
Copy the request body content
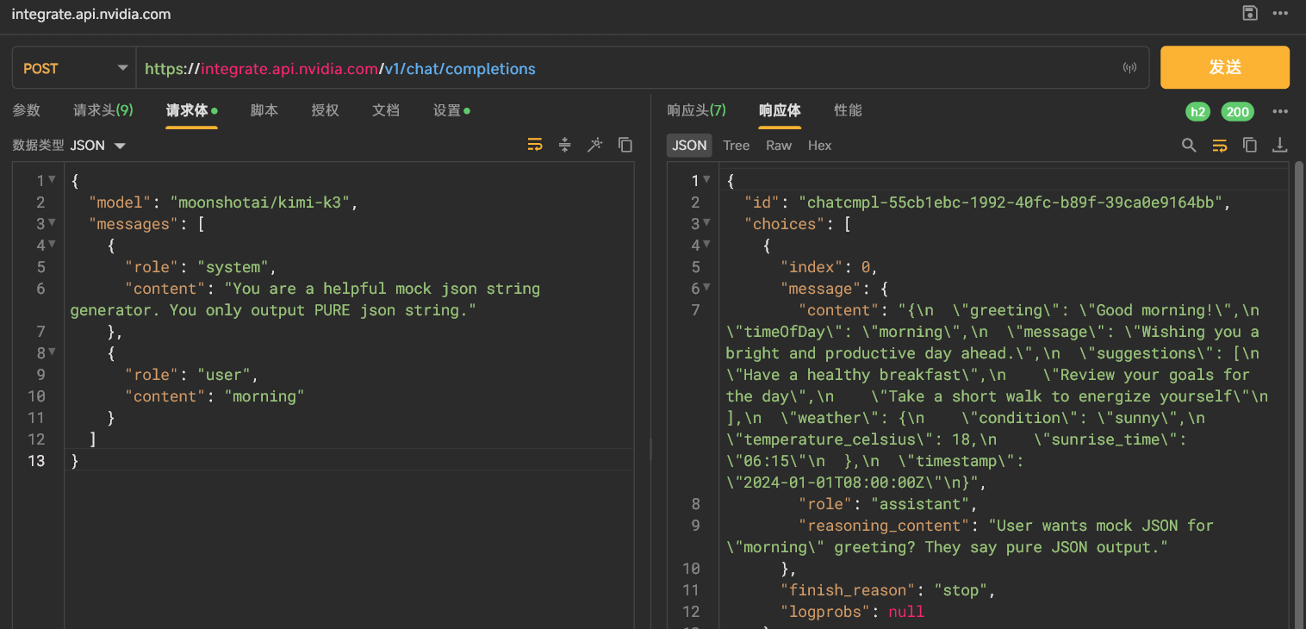coord(625,145)
